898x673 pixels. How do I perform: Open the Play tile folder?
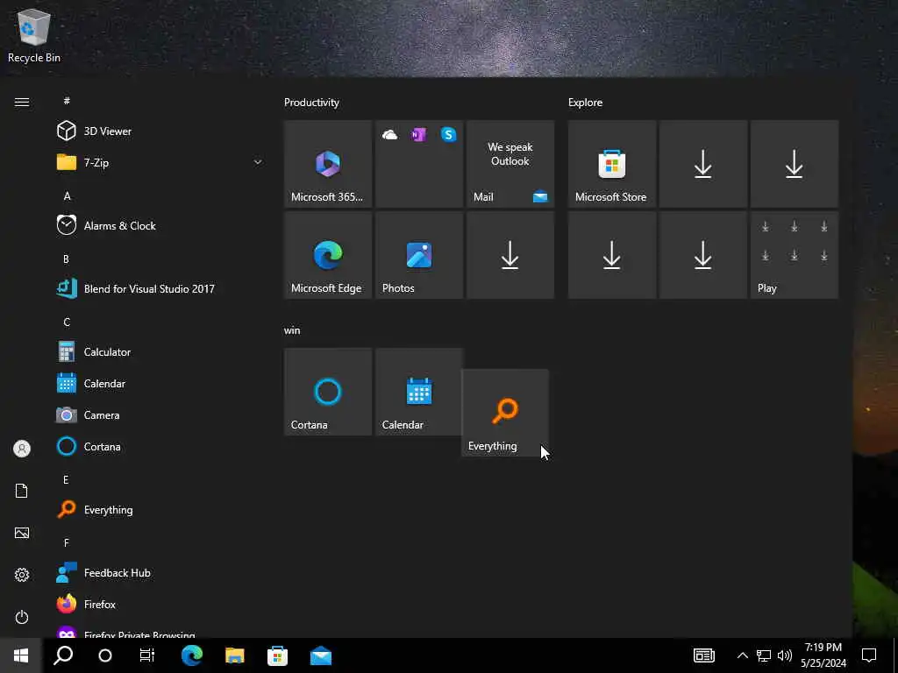tap(795, 255)
